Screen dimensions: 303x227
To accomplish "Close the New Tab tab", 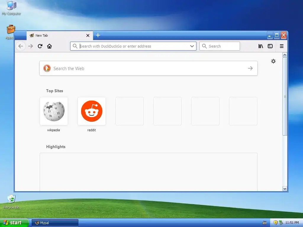I will tap(88, 35).
